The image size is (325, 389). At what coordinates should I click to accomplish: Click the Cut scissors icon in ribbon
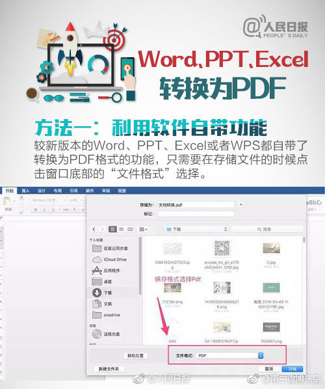point(21,198)
